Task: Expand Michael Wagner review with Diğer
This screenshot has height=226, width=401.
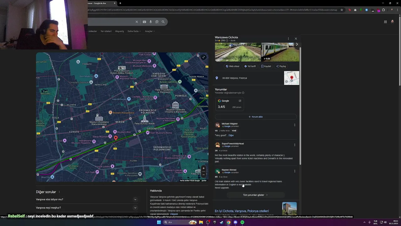Action: (231, 135)
